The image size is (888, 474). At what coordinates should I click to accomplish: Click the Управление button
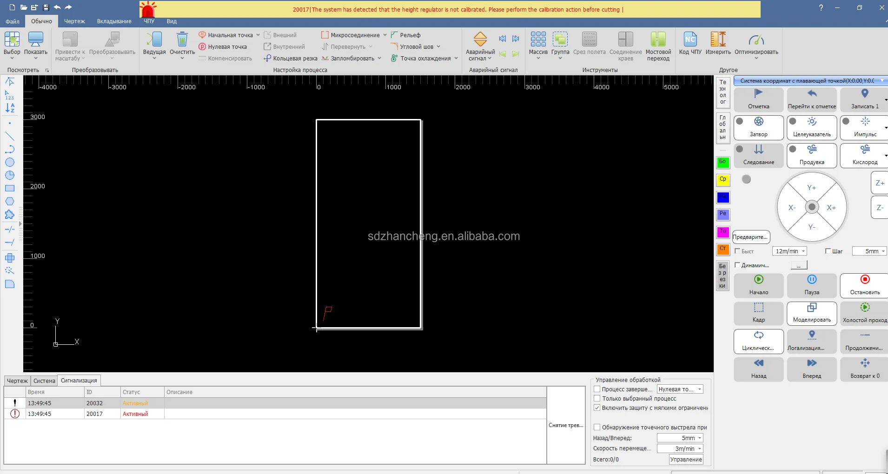tap(686, 460)
